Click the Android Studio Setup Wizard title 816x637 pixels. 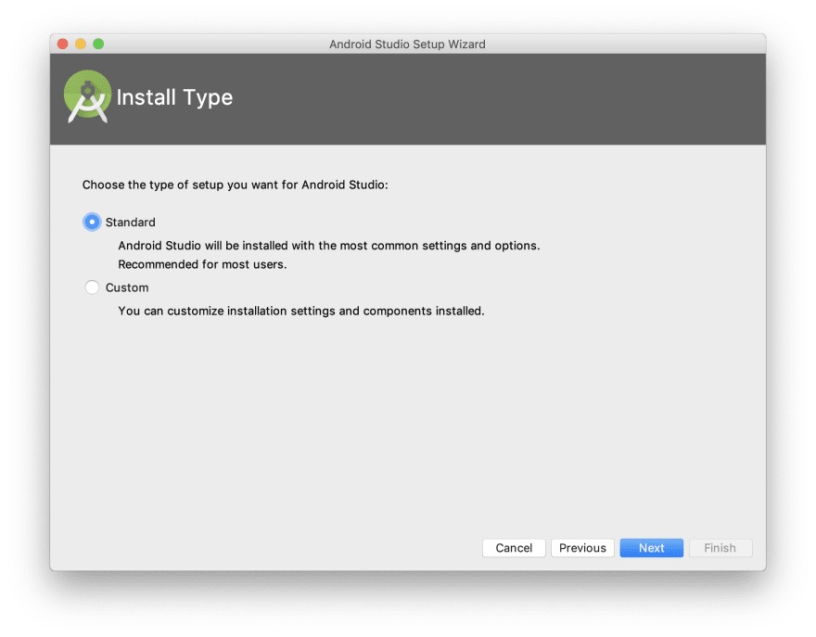click(407, 45)
